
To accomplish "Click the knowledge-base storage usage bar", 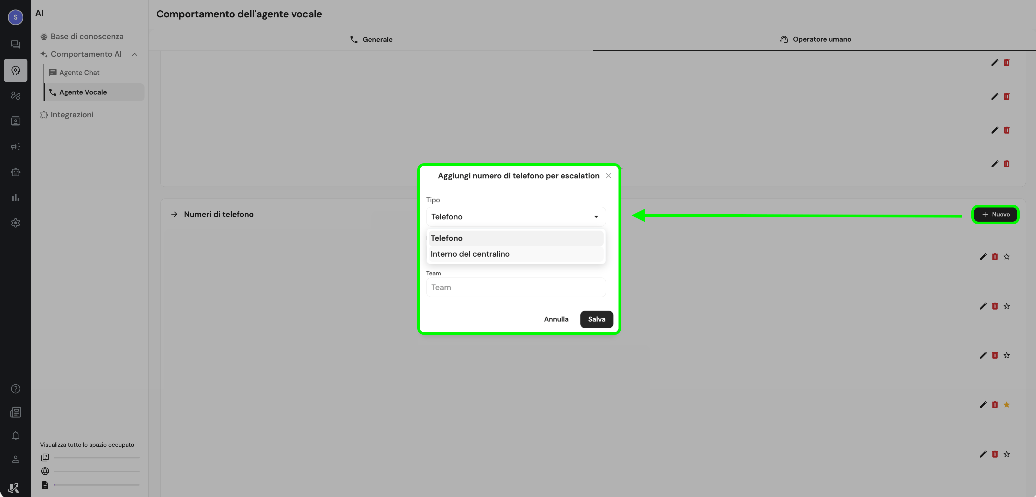I will [x=96, y=458].
